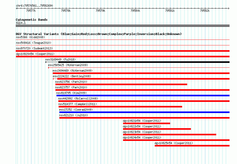237x164 pixels.
Task: Click the 79579k ruler position
Action: point(100,11)
